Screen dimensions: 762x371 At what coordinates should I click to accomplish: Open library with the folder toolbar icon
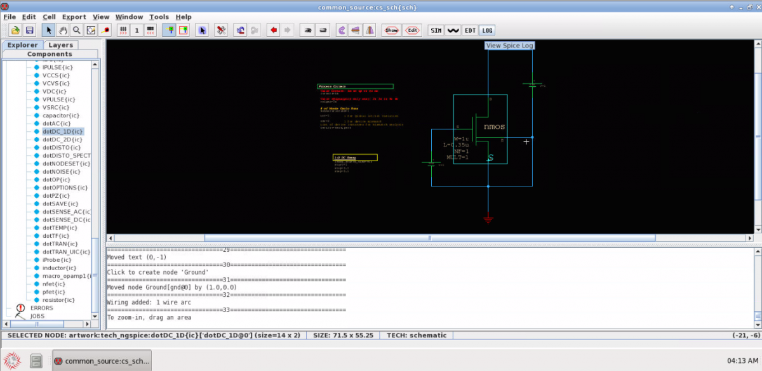point(15,30)
